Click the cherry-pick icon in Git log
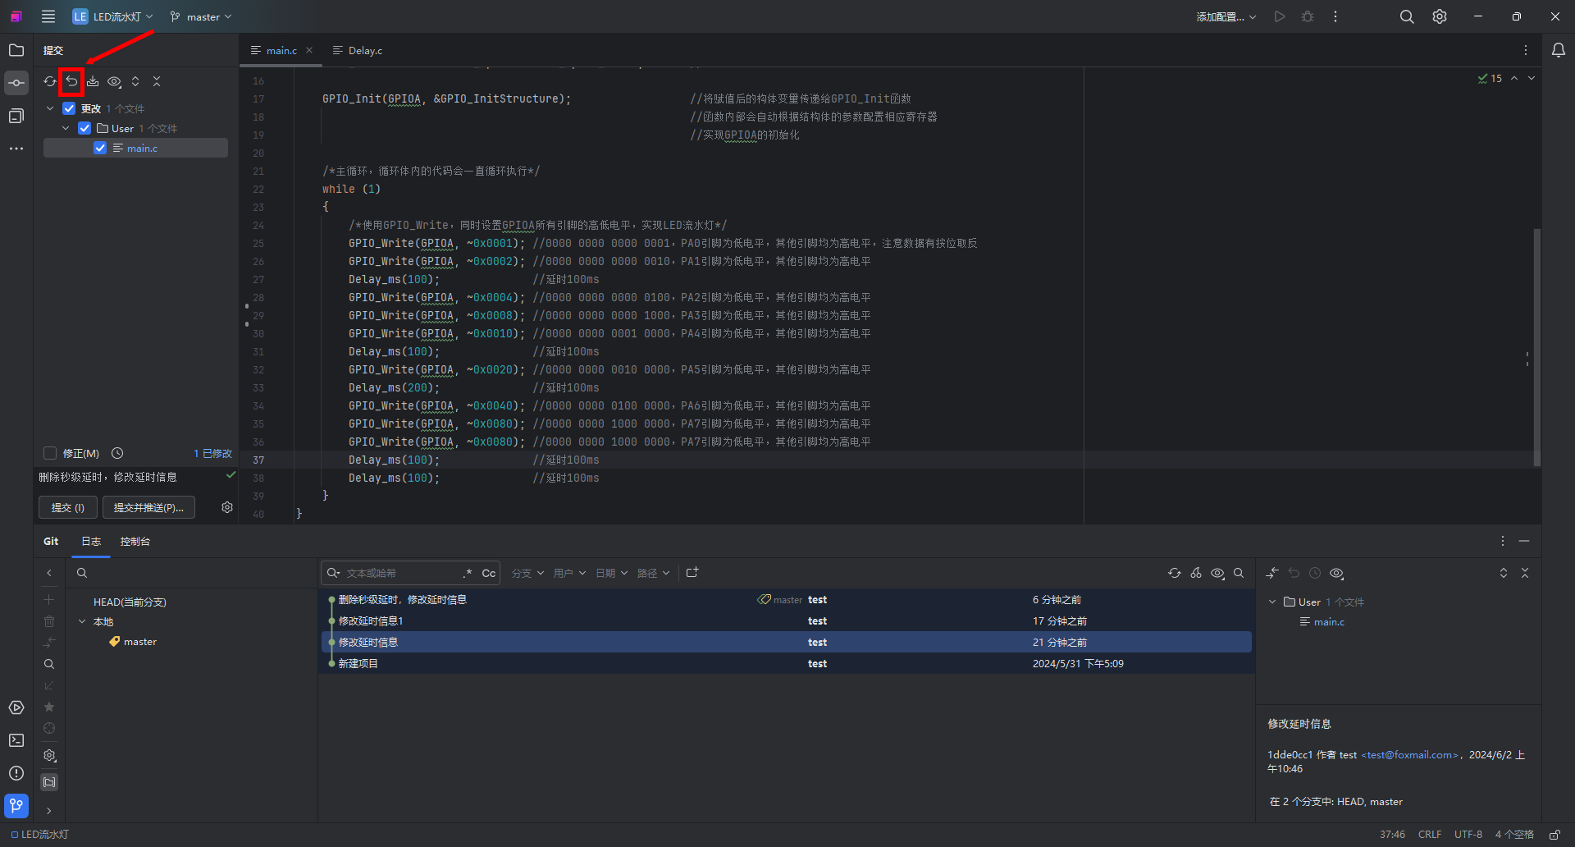Screen dimensions: 1575x847 click(x=1196, y=573)
